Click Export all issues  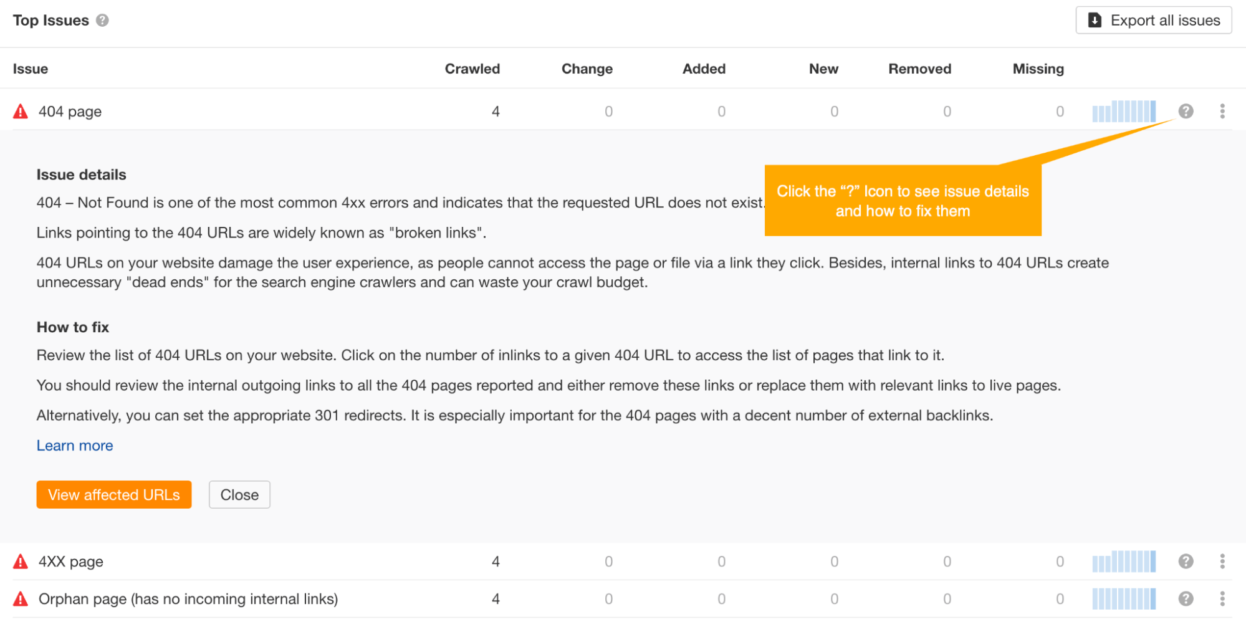1153,20
